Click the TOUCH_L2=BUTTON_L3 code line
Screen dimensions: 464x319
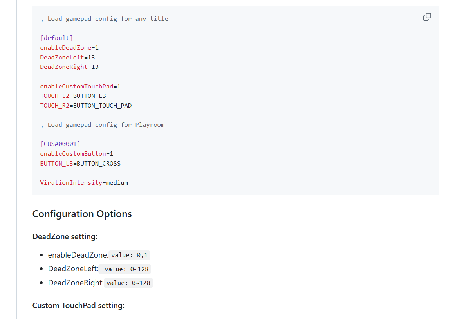73,96
